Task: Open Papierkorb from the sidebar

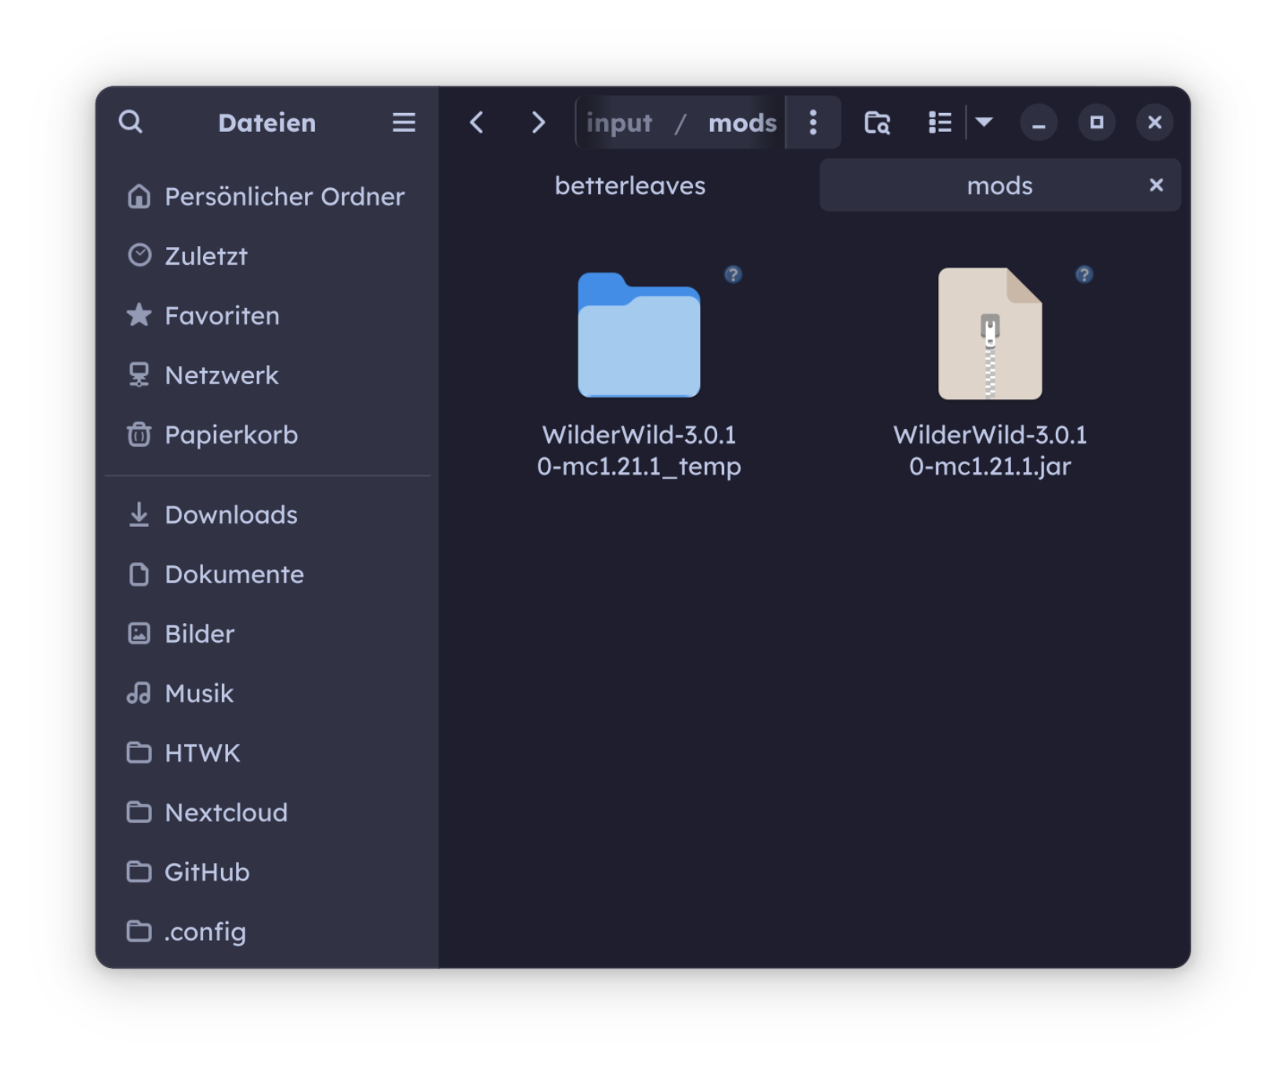Action: [x=230, y=435]
